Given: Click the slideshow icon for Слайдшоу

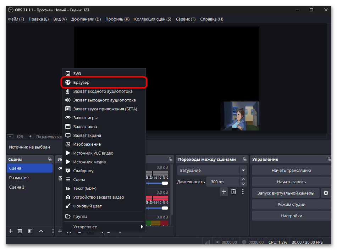Looking at the screenshot, I should pyautogui.click(x=68, y=171).
